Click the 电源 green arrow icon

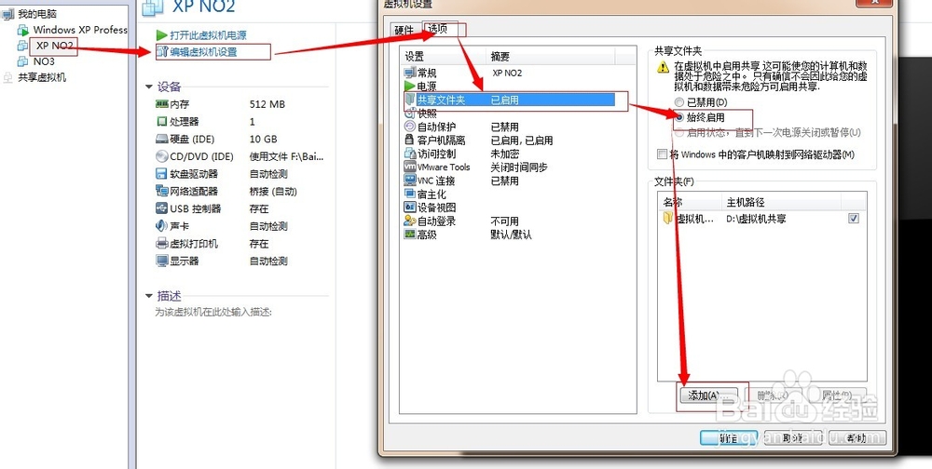click(x=409, y=87)
